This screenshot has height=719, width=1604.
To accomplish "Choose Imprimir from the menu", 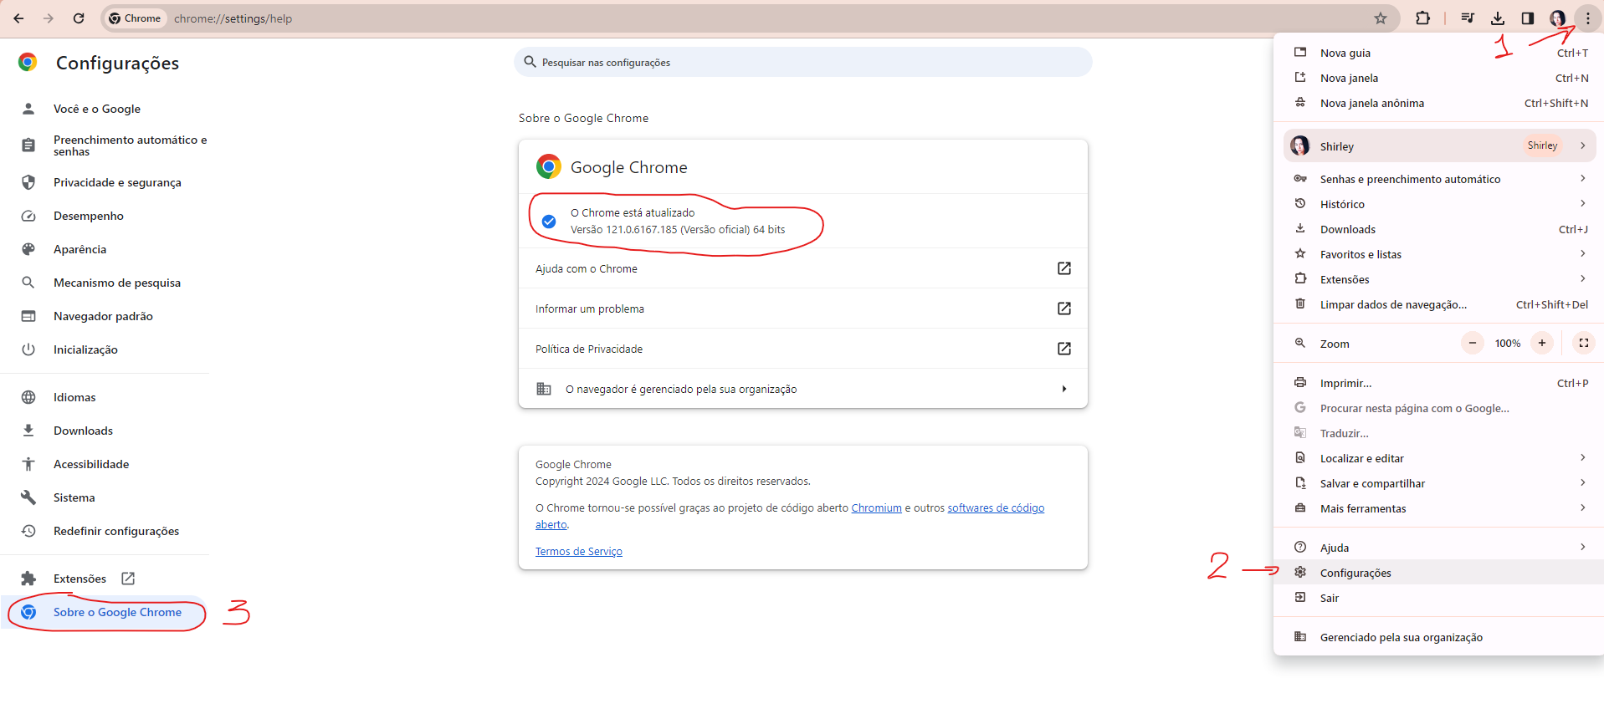I will pyautogui.click(x=1438, y=383).
